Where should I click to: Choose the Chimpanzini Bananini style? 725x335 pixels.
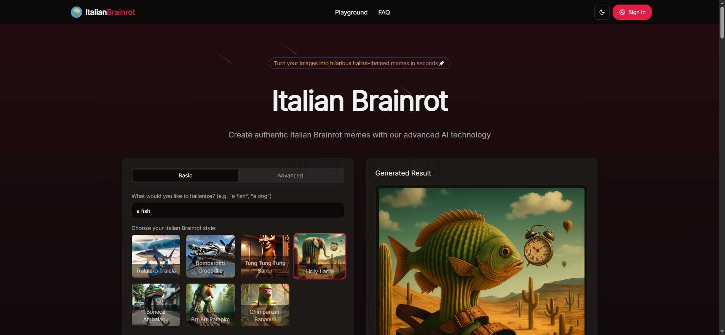pyautogui.click(x=265, y=305)
